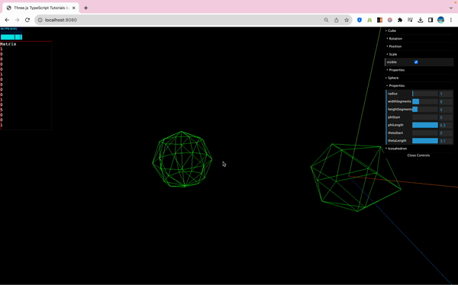This screenshot has width=458, height=285.
Task: Click the thetaStart slider track
Action: tap(425, 133)
